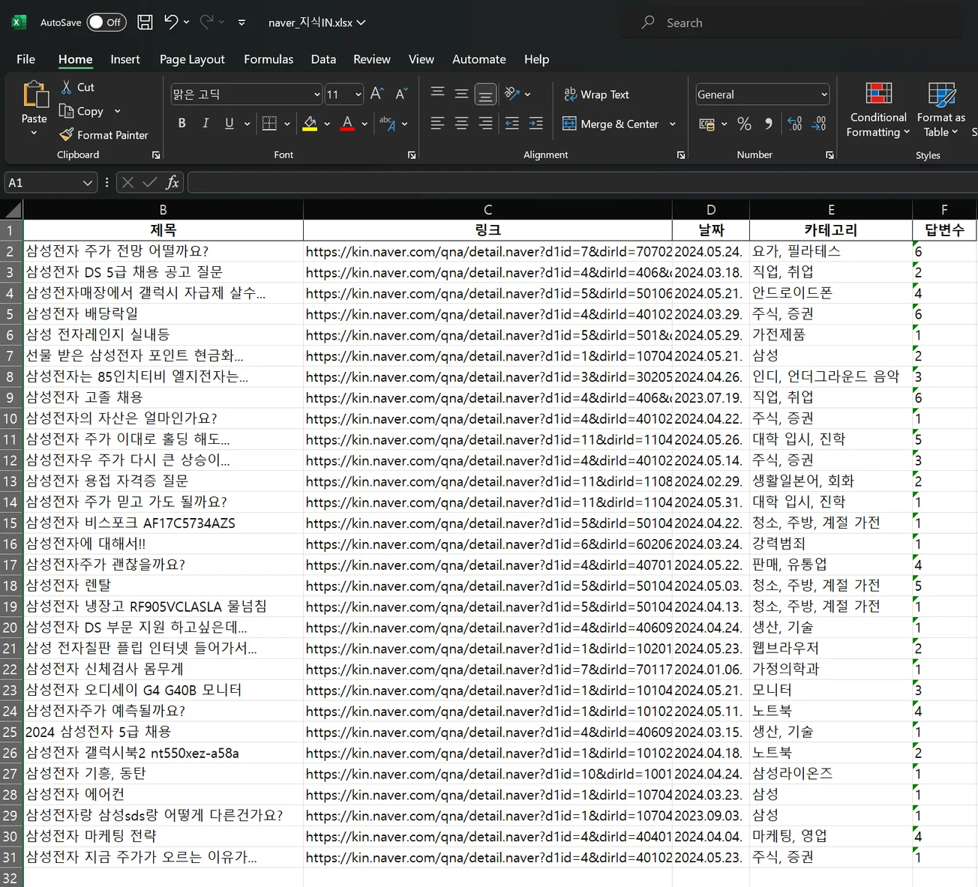Click cell 강력범죄 in category column
Viewport: 978px width, 887px height.
click(x=831, y=544)
